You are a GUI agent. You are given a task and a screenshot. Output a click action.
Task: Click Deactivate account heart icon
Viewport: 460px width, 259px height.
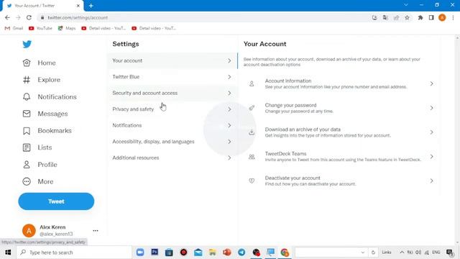coord(252,181)
